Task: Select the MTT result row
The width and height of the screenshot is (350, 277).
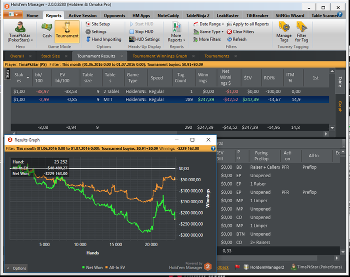Action: (x=170, y=99)
